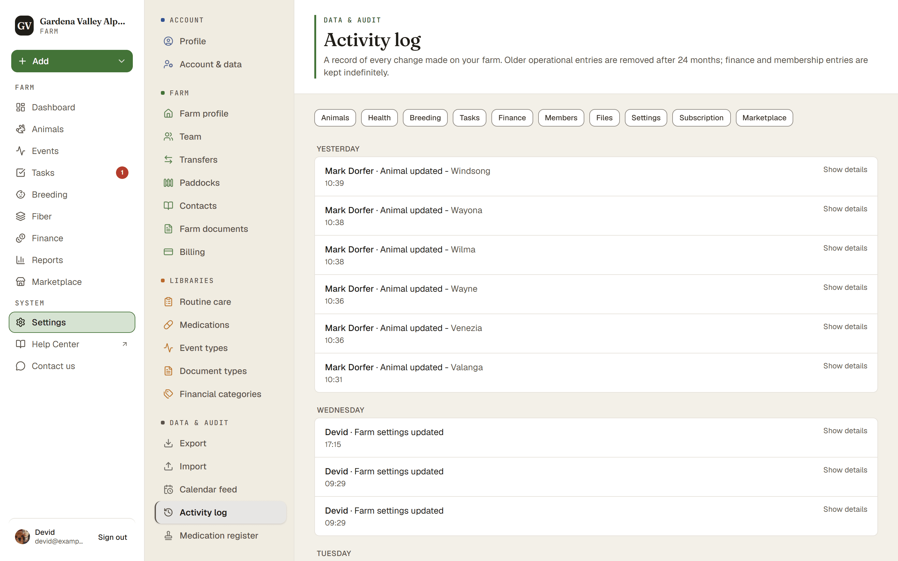This screenshot has height=561, width=898.
Task: Open the Team settings page
Action: click(x=220, y=137)
